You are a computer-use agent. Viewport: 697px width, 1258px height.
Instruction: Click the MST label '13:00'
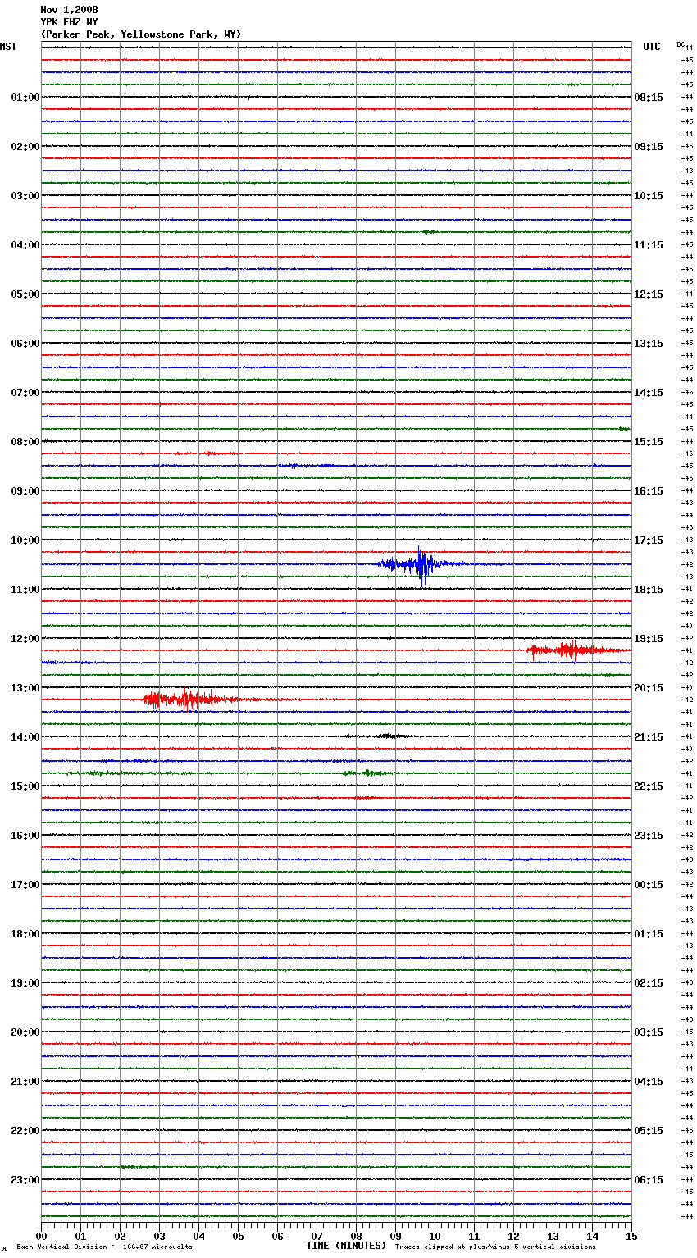point(25,688)
